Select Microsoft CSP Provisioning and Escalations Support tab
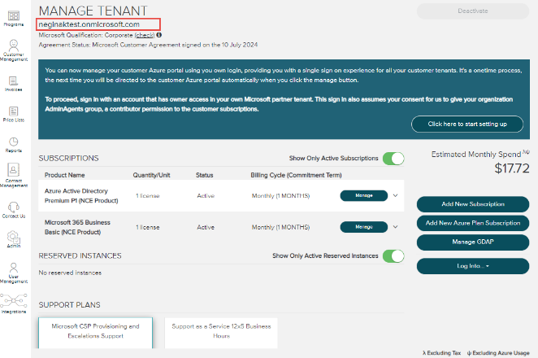538x358 pixels. [95, 330]
